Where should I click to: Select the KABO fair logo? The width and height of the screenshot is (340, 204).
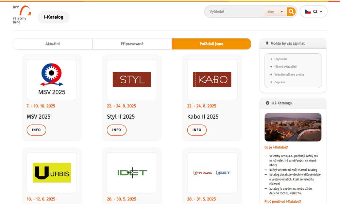coord(212,80)
